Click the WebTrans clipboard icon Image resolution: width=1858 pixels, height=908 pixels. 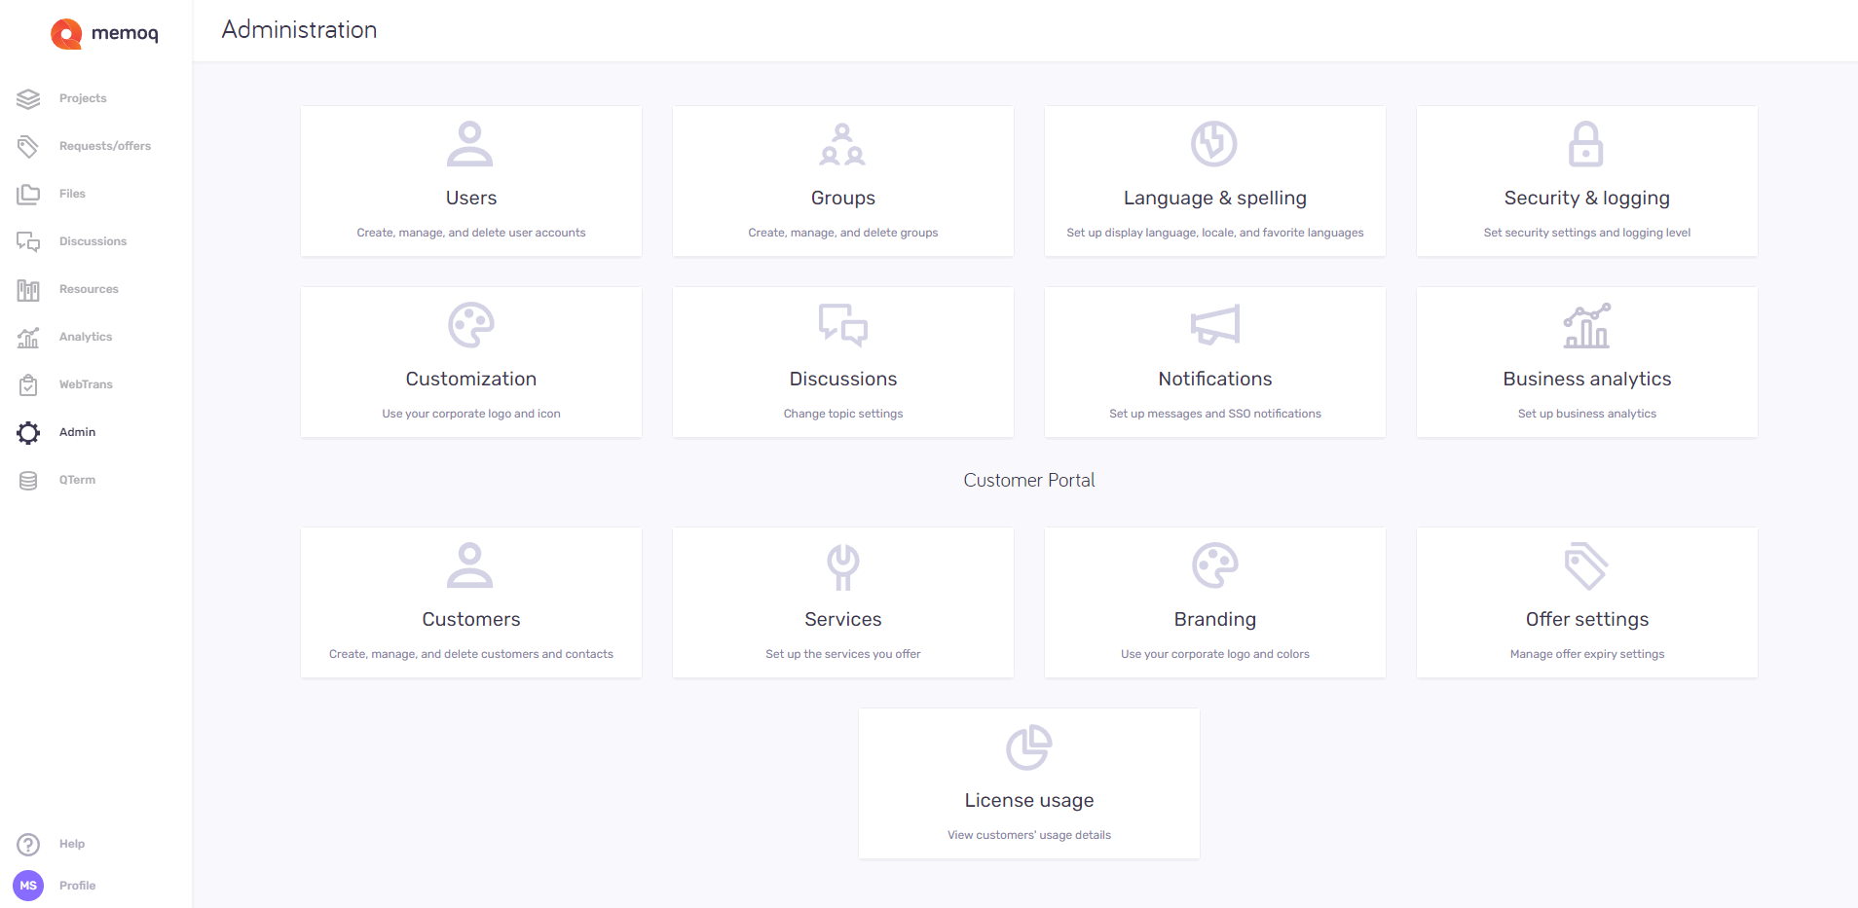[28, 384]
